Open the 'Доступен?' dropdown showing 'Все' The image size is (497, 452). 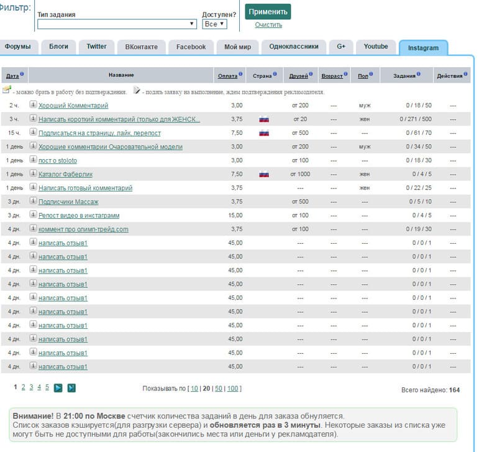tap(214, 24)
